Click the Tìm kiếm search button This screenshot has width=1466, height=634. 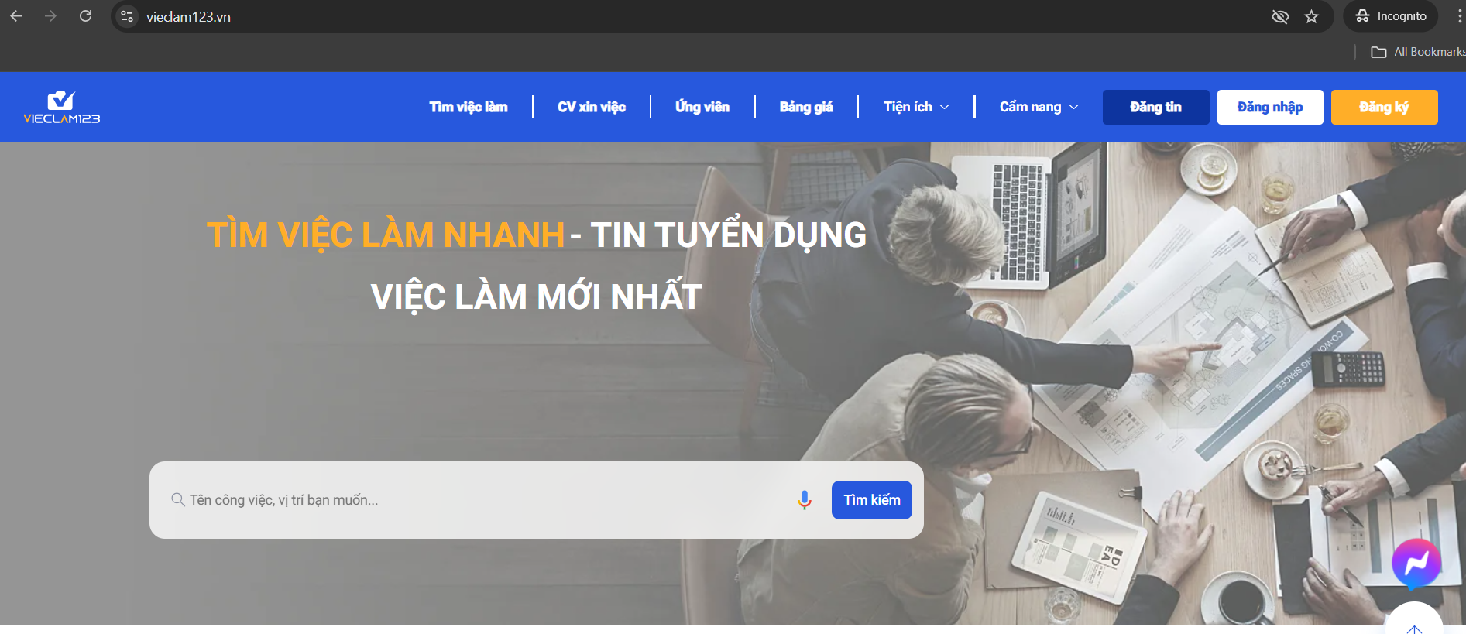[872, 500]
